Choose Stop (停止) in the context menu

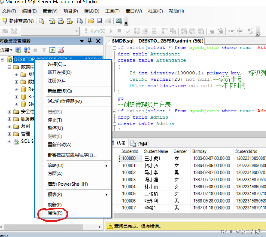coord(73,120)
